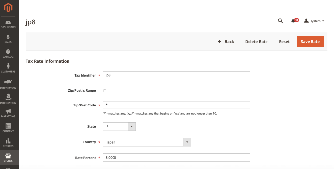
Task: Enable the Zip/Post is Range checkbox
Action: tap(105, 91)
